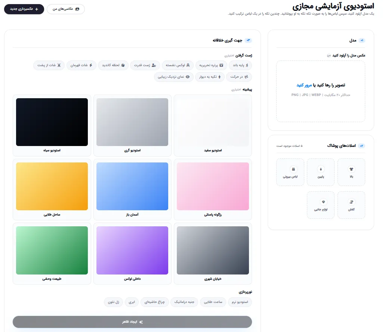Viewport: 388px width, 332px height.
Task: Click the standing figure icon on تکیه به دیوار
Action: (x=219, y=77)
